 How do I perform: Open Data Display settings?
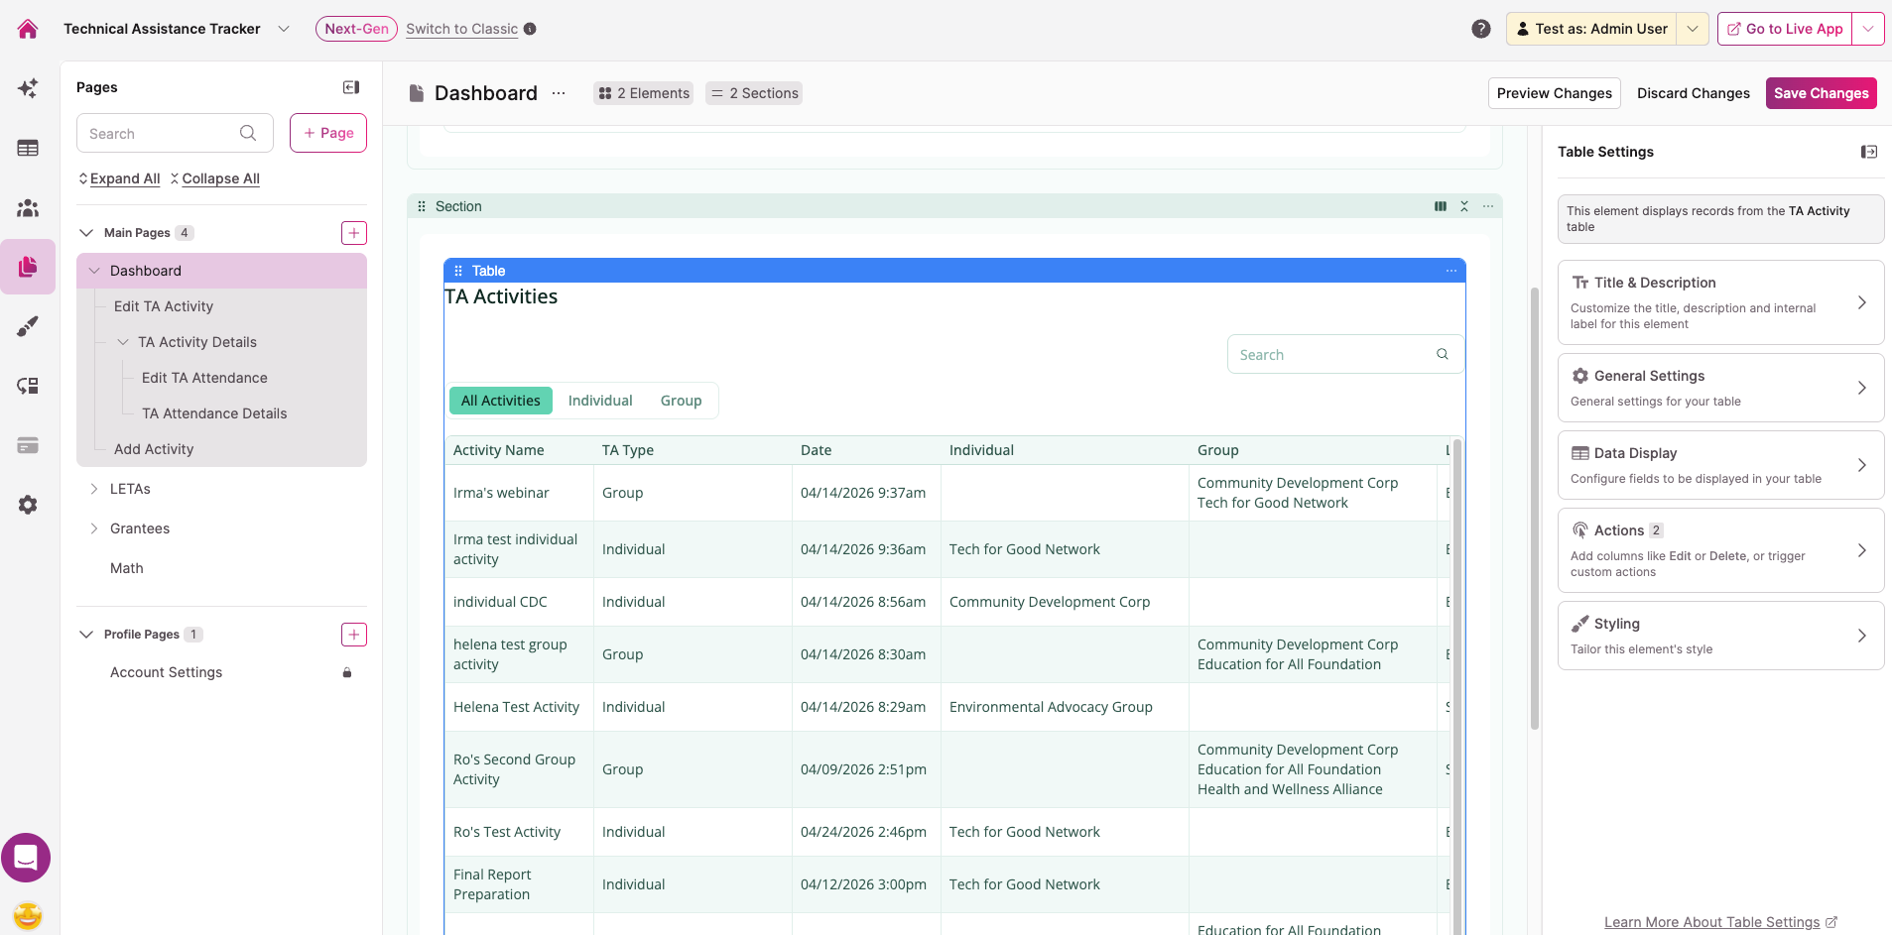pyautogui.click(x=1720, y=465)
